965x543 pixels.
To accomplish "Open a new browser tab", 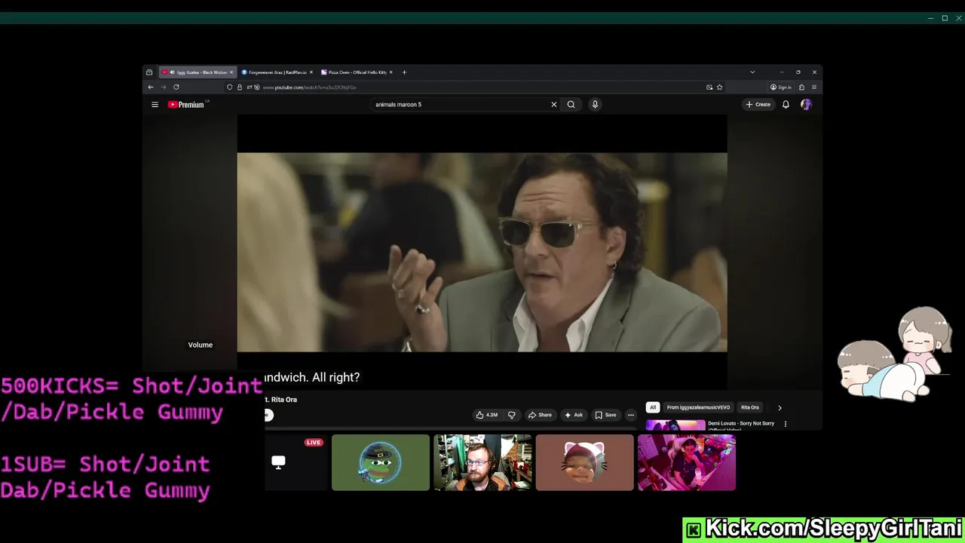I will click(404, 72).
